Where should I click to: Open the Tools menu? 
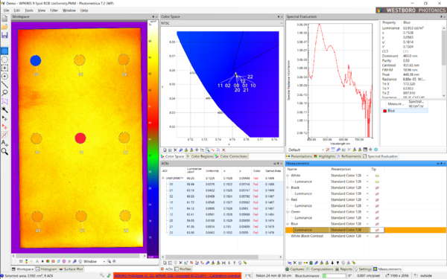29,10
